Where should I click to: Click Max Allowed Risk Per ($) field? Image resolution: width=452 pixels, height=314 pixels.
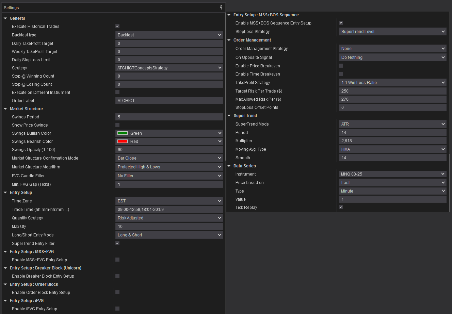(393, 99)
